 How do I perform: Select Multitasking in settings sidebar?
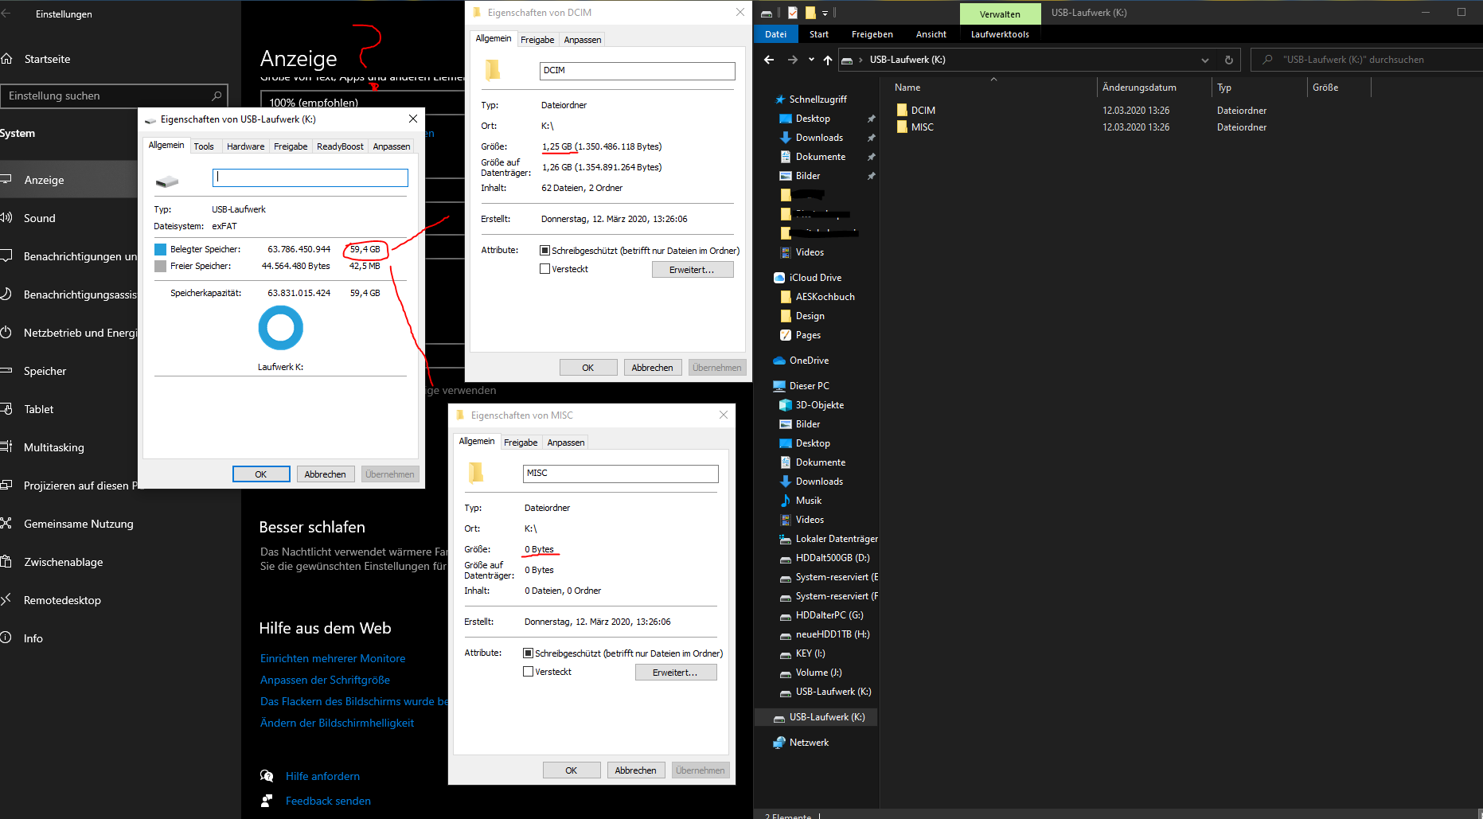68,447
